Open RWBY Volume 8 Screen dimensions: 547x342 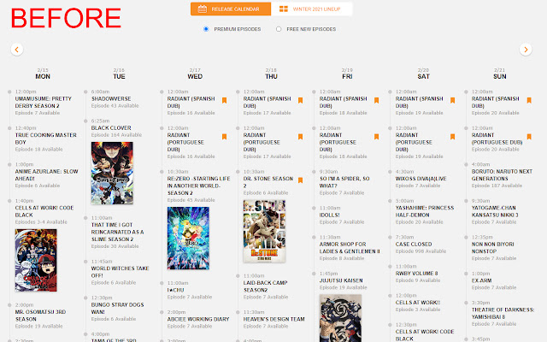(x=416, y=274)
